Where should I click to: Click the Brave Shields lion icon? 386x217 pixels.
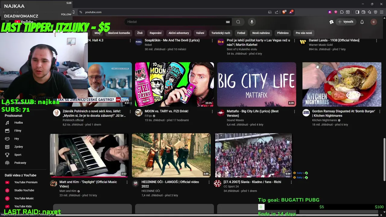[x=284, y=12]
